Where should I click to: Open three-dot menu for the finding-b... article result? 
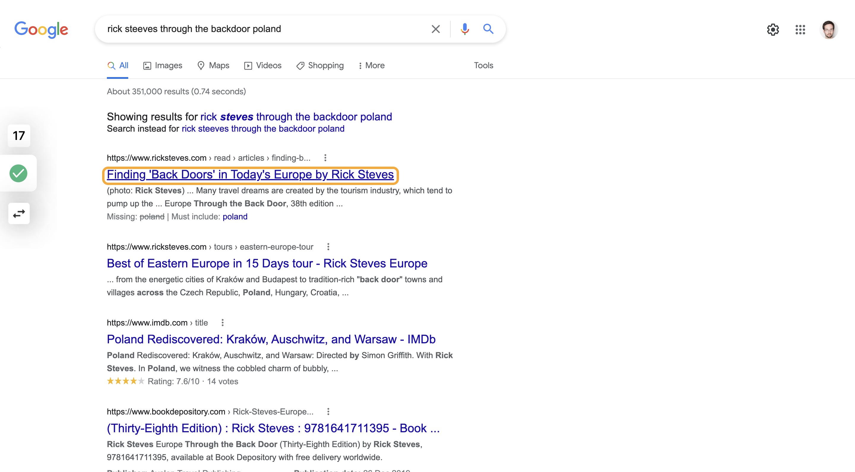tap(325, 158)
